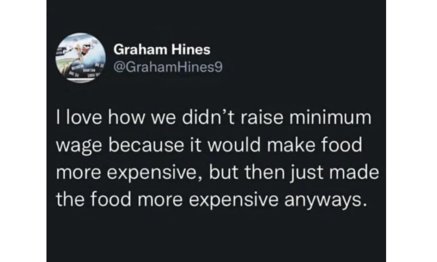Click the word "then" in the tweet

click(260, 173)
